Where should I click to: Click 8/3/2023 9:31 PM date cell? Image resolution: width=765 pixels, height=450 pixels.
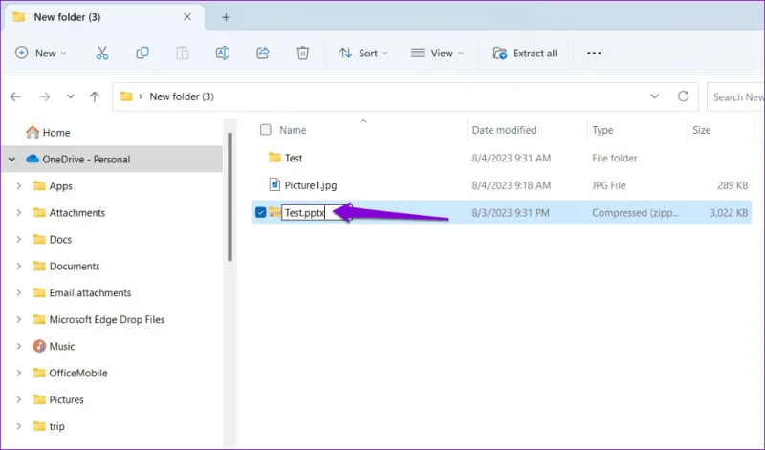pos(511,212)
